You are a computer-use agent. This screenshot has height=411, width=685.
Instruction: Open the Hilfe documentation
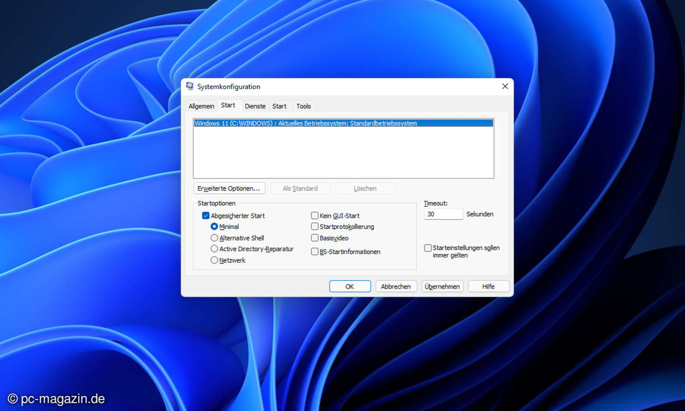click(488, 286)
